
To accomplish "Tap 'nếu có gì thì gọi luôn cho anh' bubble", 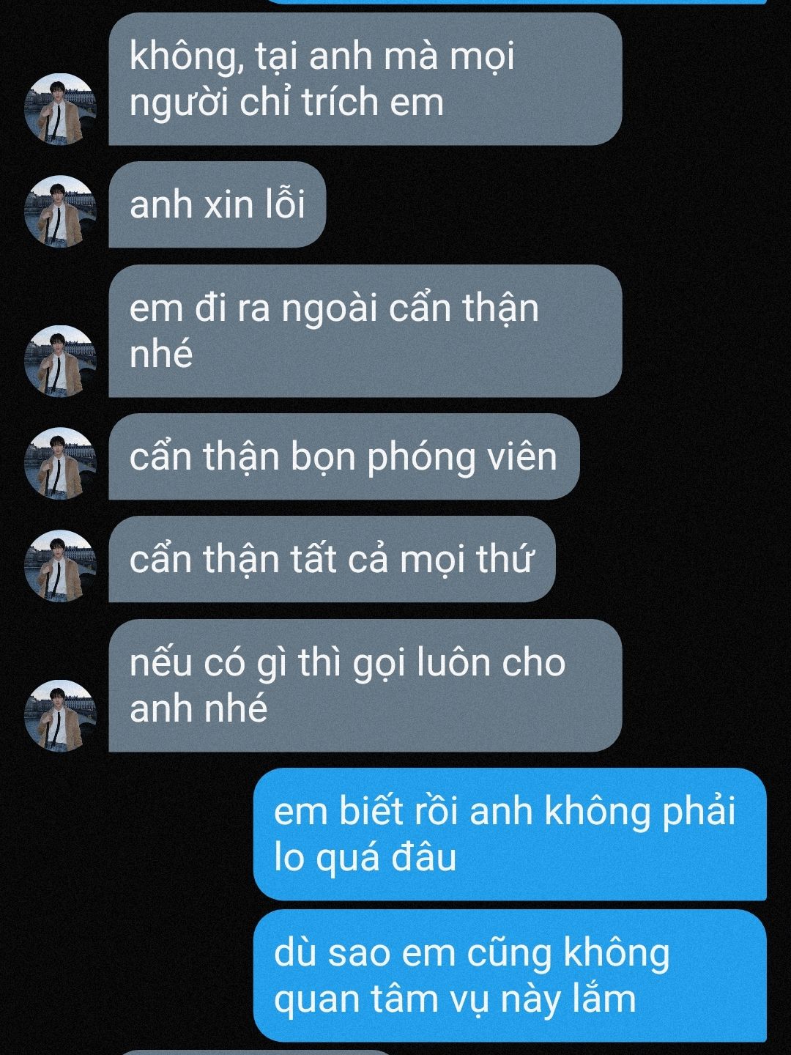I will [x=365, y=686].
